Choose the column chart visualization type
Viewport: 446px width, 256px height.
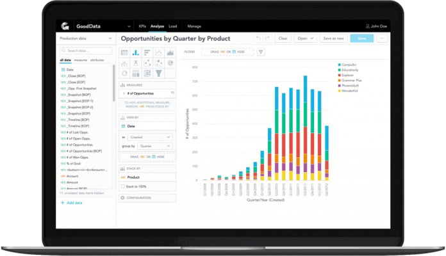click(x=136, y=53)
